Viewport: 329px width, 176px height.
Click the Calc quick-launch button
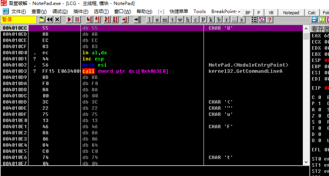tap(312, 12)
